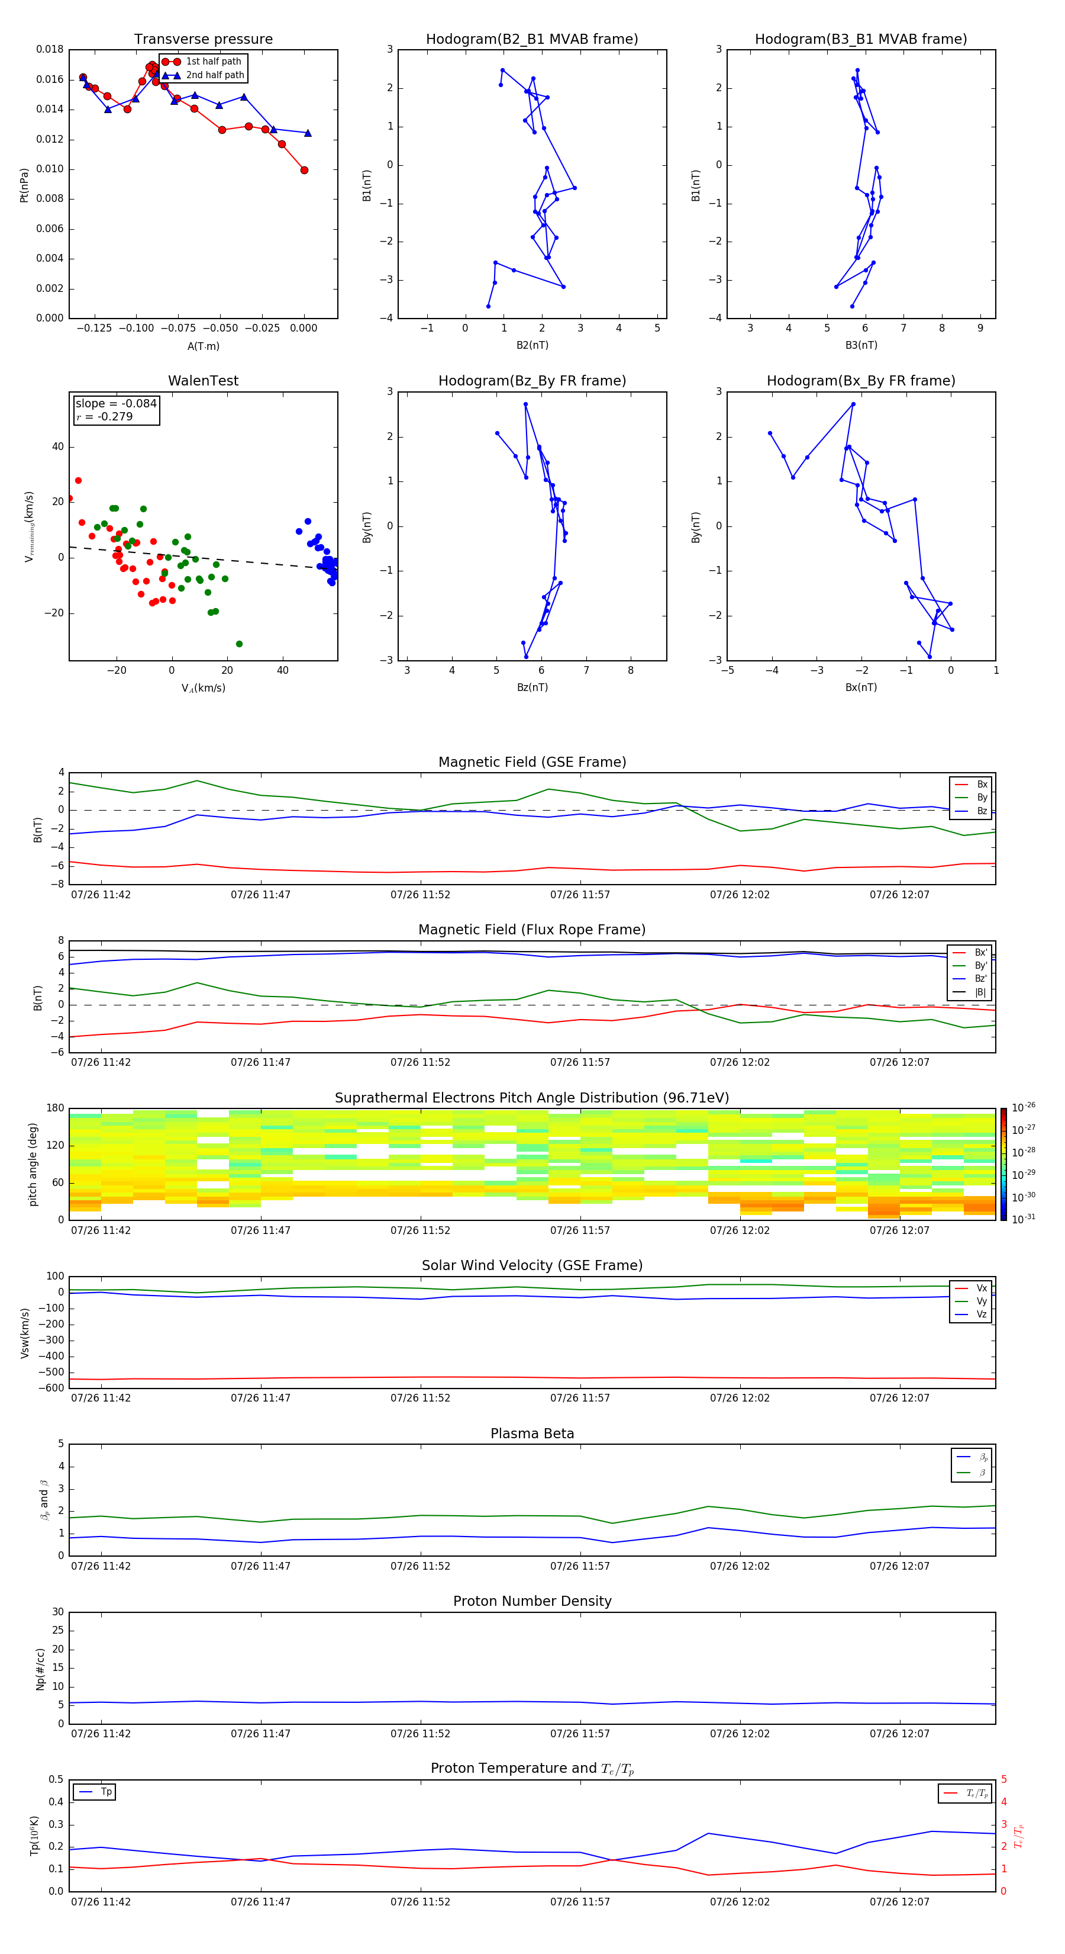Viewport: 1065px width, 1954px height.
Task: Click the "B2(nT)" x-axis label
Action: [x=532, y=345]
